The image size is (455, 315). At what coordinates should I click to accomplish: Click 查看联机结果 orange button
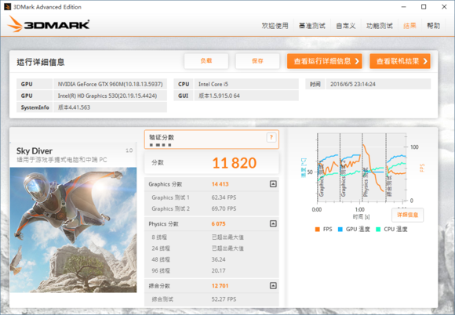pyautogui.click(x=400, y=61)
